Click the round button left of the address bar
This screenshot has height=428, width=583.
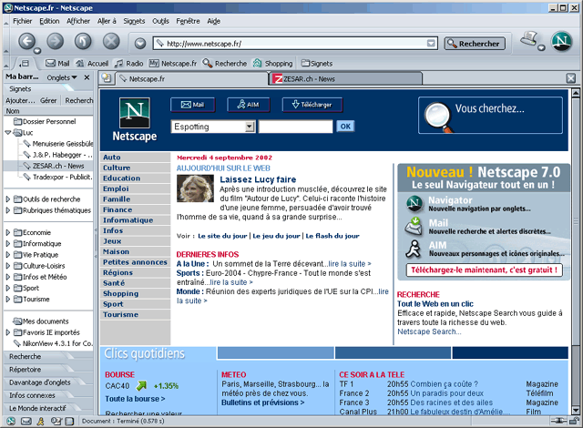pyautogui.click(x=140, y=44)
